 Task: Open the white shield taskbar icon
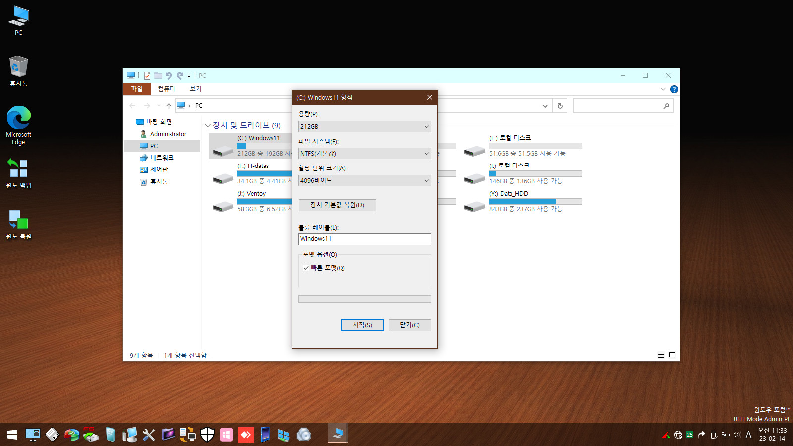coord(207,435)
